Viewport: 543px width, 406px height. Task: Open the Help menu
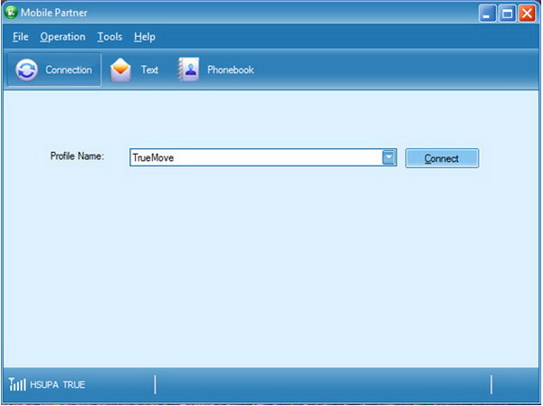[x=145, y=37]
